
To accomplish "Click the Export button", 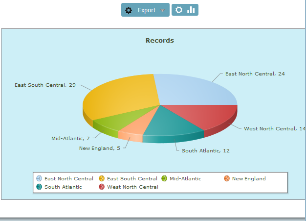I will [145, 10].
